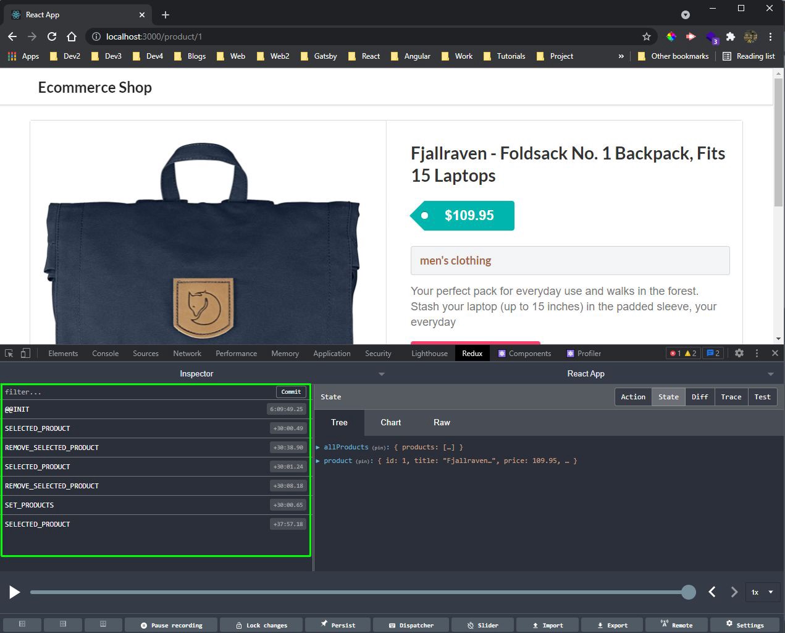Toggle Persist state
The image size is (785, 633).
pos(338,625)
